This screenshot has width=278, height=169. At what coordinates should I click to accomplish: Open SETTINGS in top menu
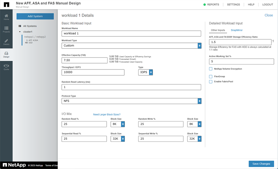pyautogui.click(x=233, y=5)
